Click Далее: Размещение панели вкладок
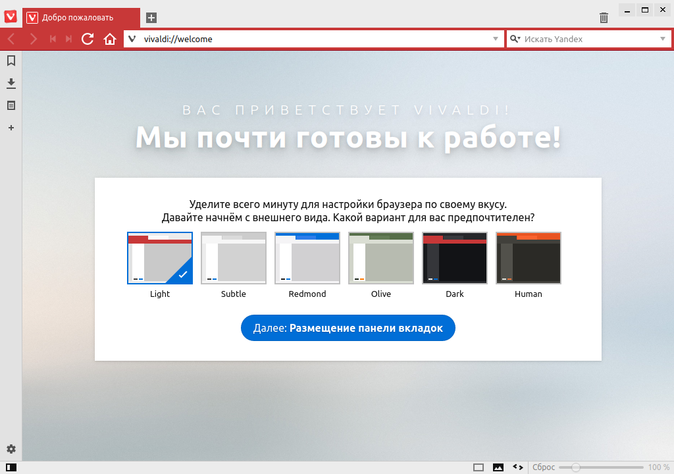The width and height of the screenshot is (674, 474). coord(348,327)
